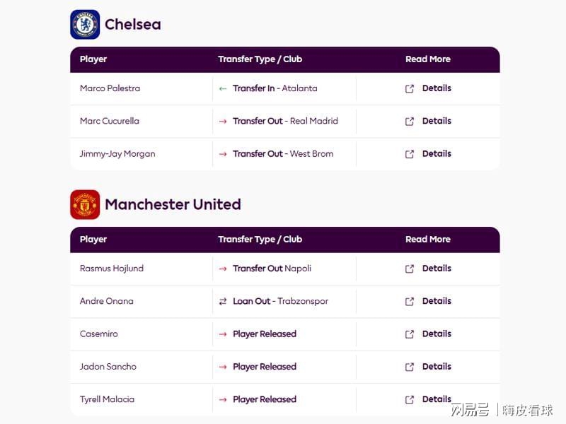Click Player column header in Chelsea table

pos(93,59)
